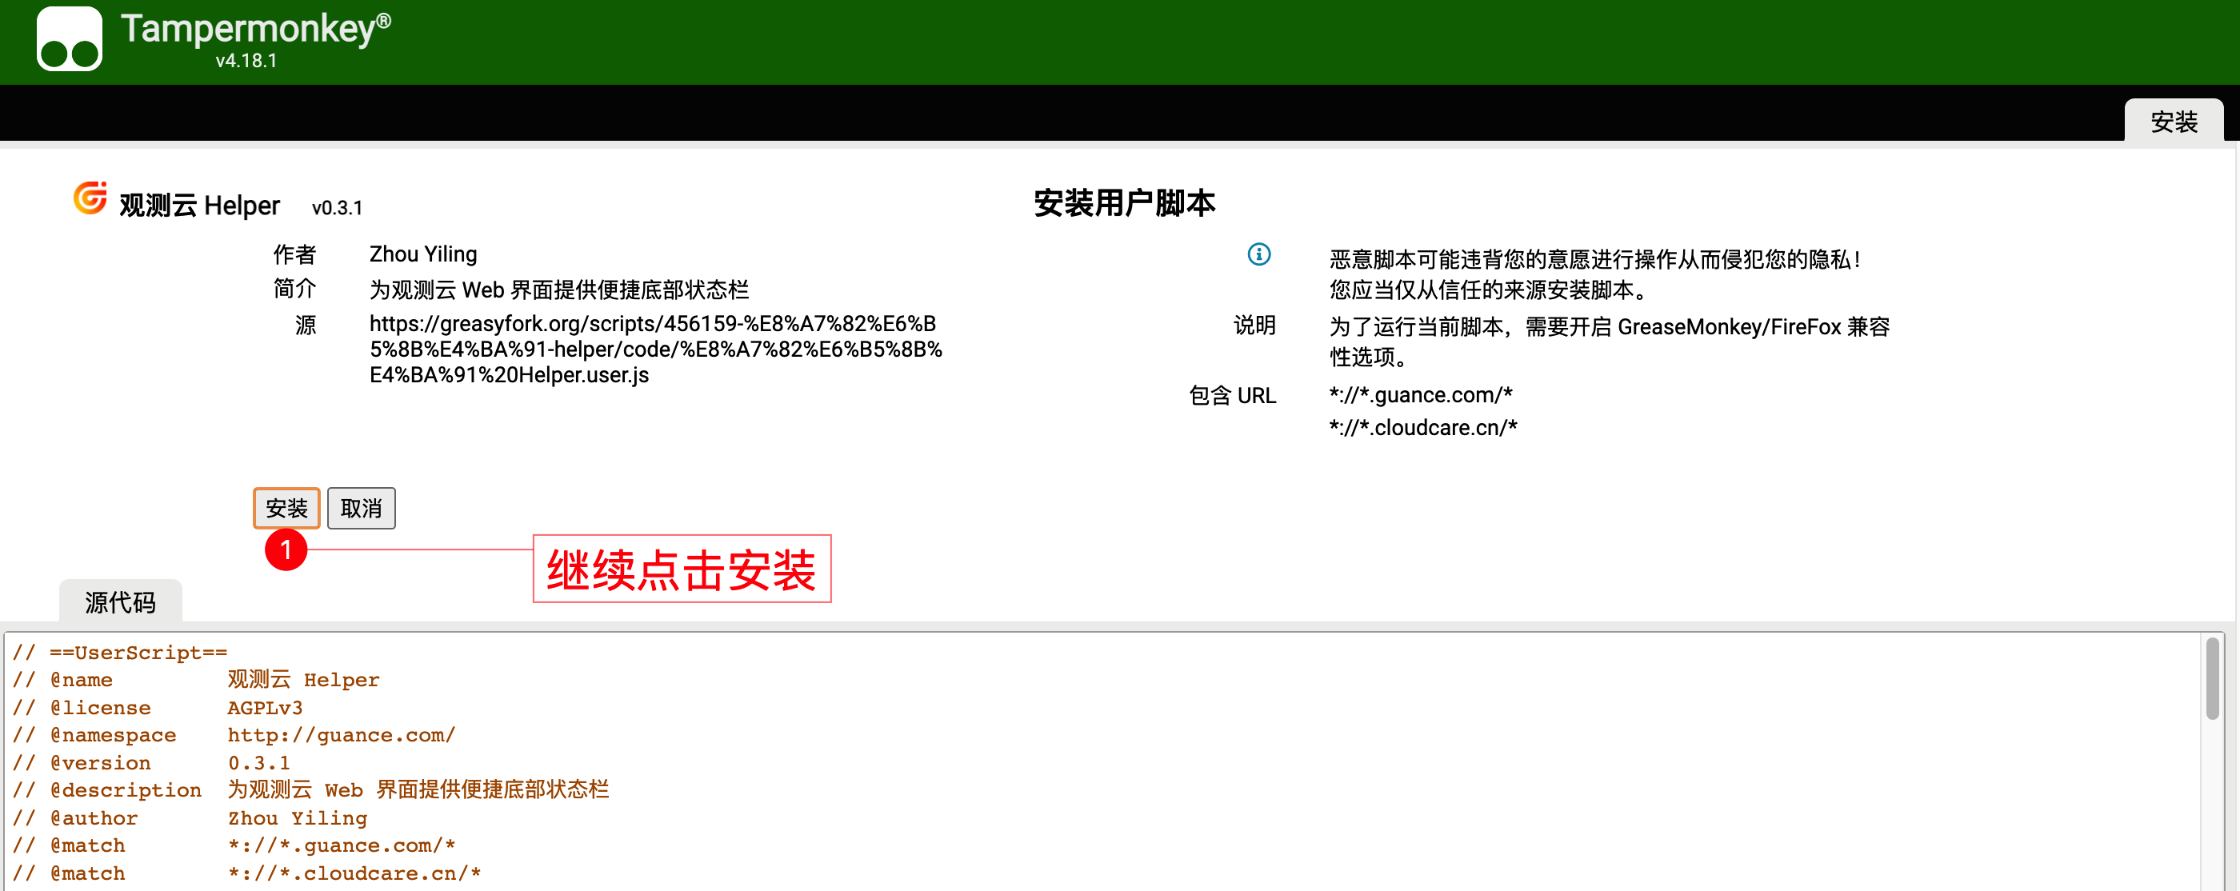Click the 作者 label
2240x891 pixels.
[294, 254]
